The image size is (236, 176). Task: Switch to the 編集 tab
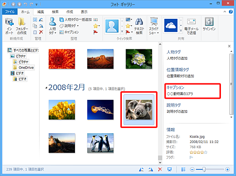tap(41, 12)
